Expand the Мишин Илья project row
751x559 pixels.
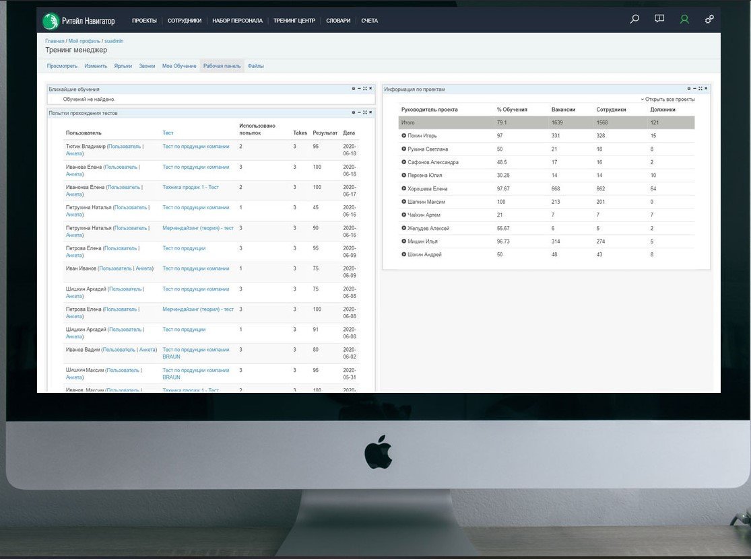pyautogui.click(x=403, y=241)
